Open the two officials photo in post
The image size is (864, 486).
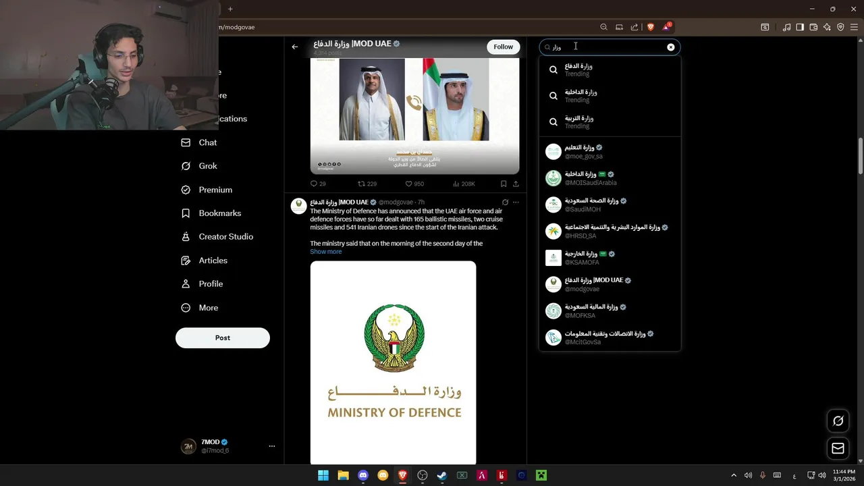[x=414, y=116]
